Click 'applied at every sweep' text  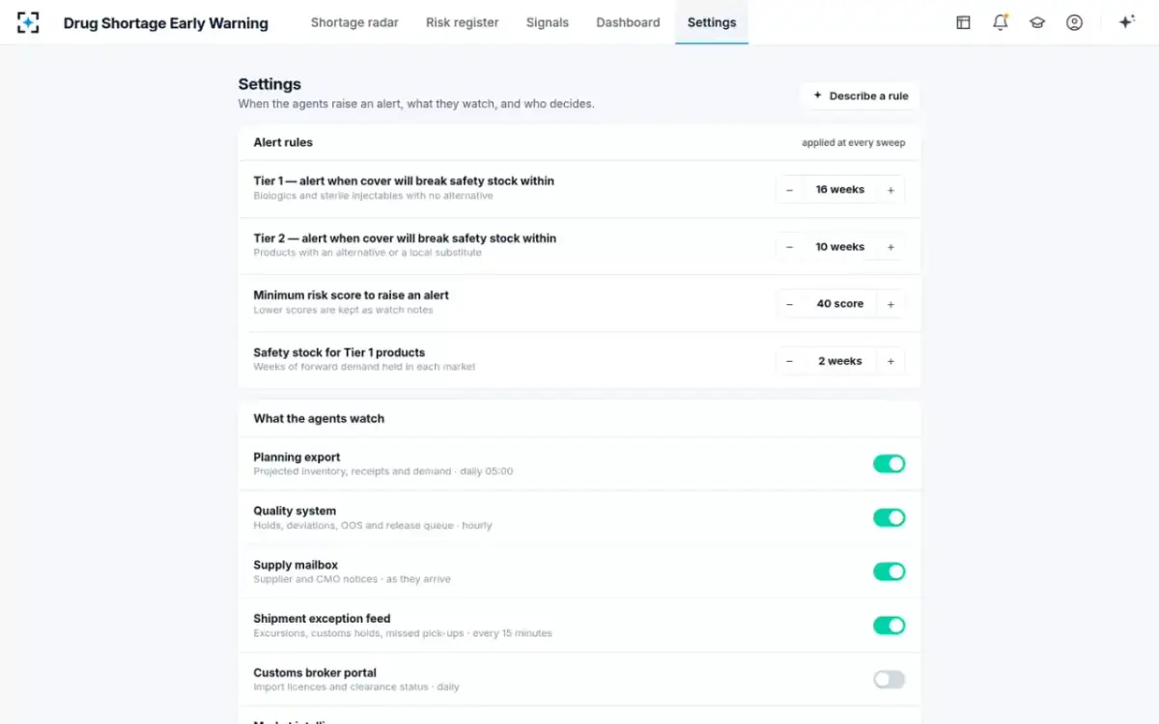(x=854, y=143)
